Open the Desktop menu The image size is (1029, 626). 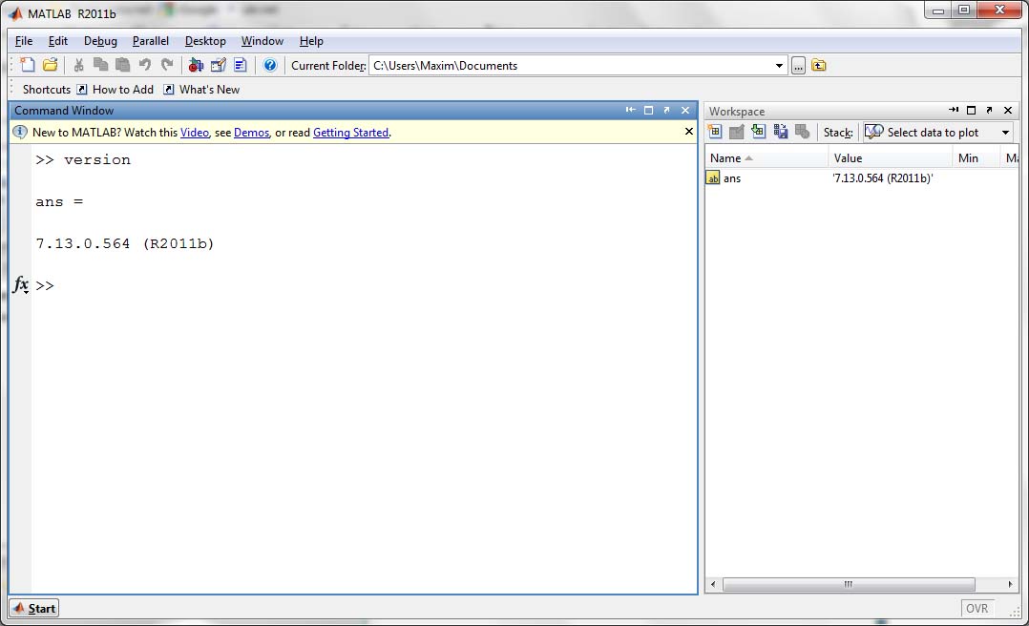tap(205, 41)
